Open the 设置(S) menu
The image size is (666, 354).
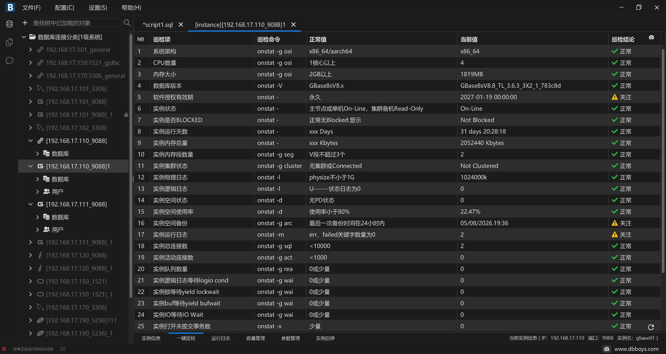tap(98, 8)
